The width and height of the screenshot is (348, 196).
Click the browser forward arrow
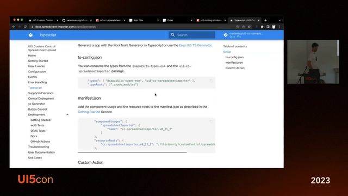click(x=20, y=27)
